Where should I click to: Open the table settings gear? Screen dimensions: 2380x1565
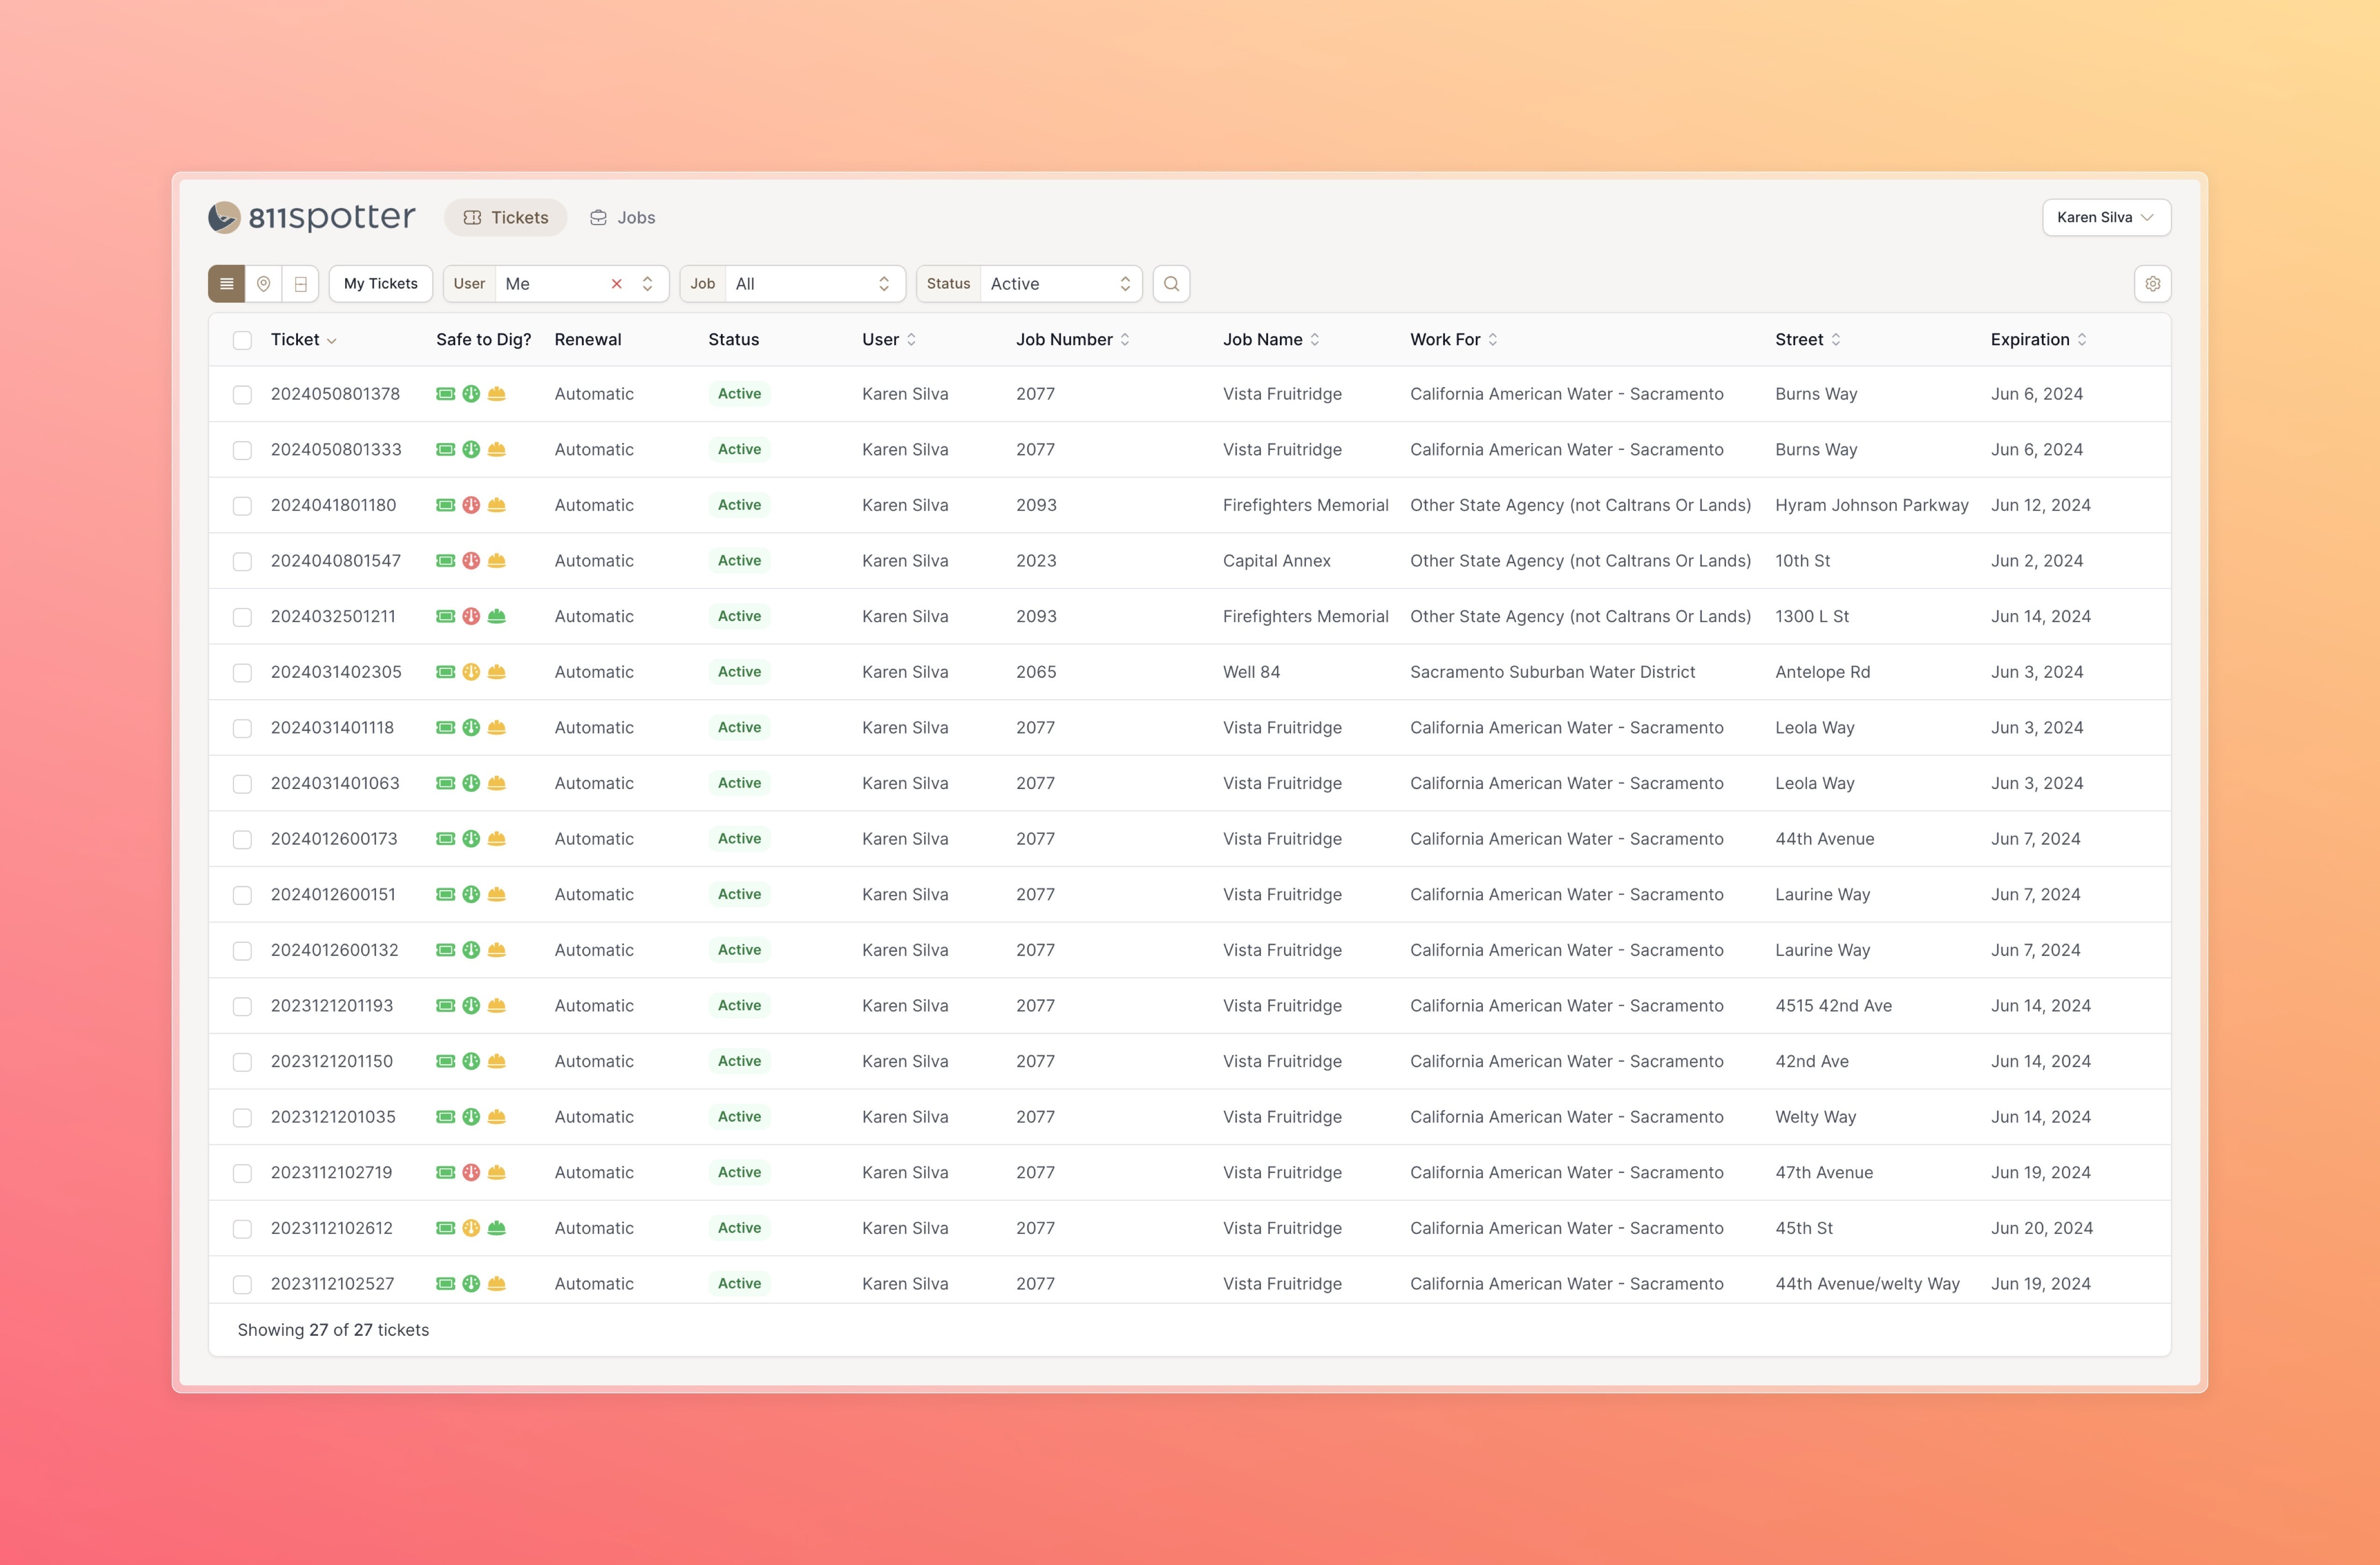pos(2152,284)
